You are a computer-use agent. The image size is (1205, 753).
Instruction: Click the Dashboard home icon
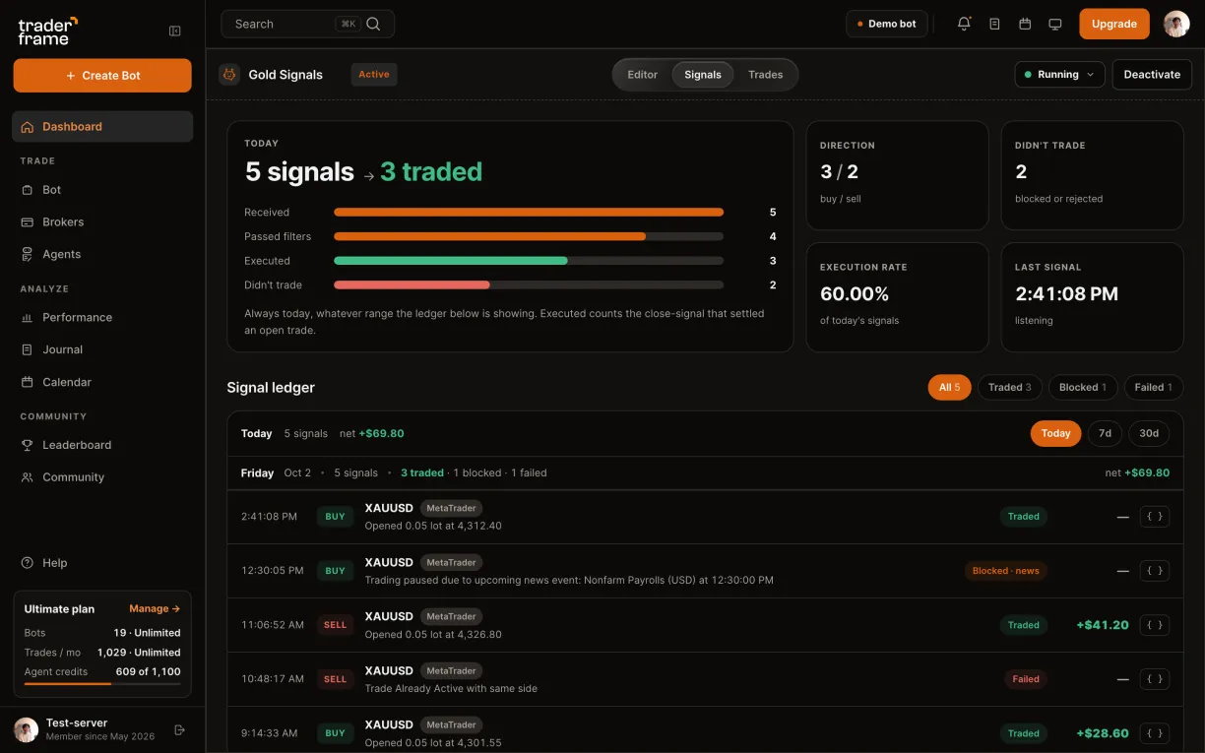click(x=27, y=127)
